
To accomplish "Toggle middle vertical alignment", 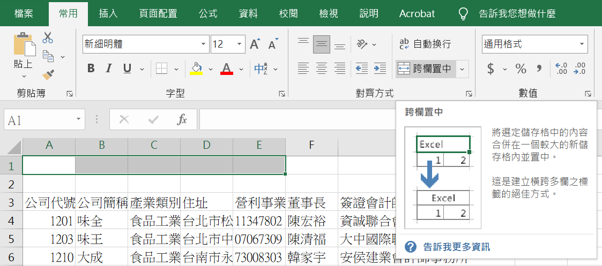I will 321,44.
